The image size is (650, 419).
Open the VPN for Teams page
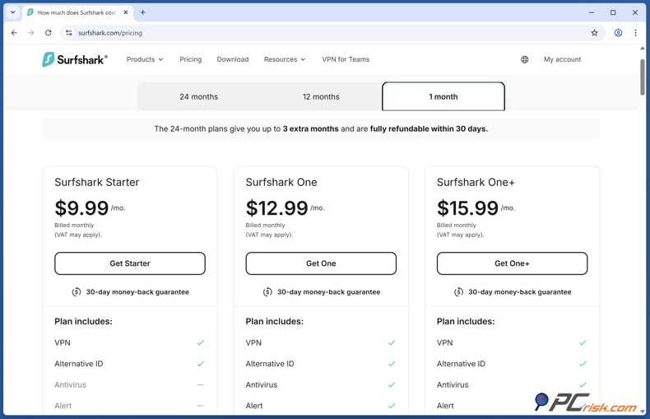tap(346, 59)
